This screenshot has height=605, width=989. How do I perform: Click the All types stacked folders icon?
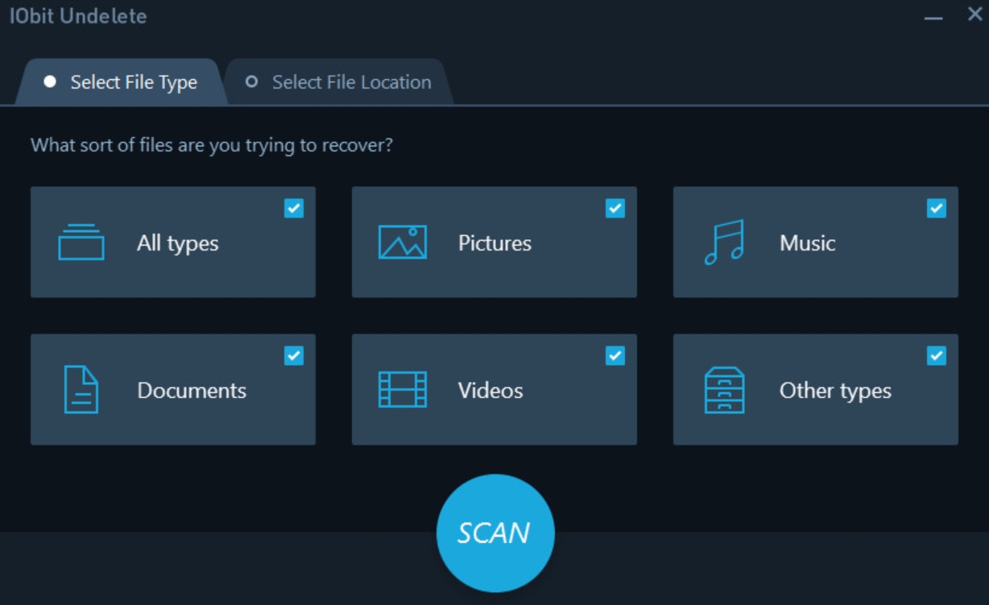[x=81, y=242]
